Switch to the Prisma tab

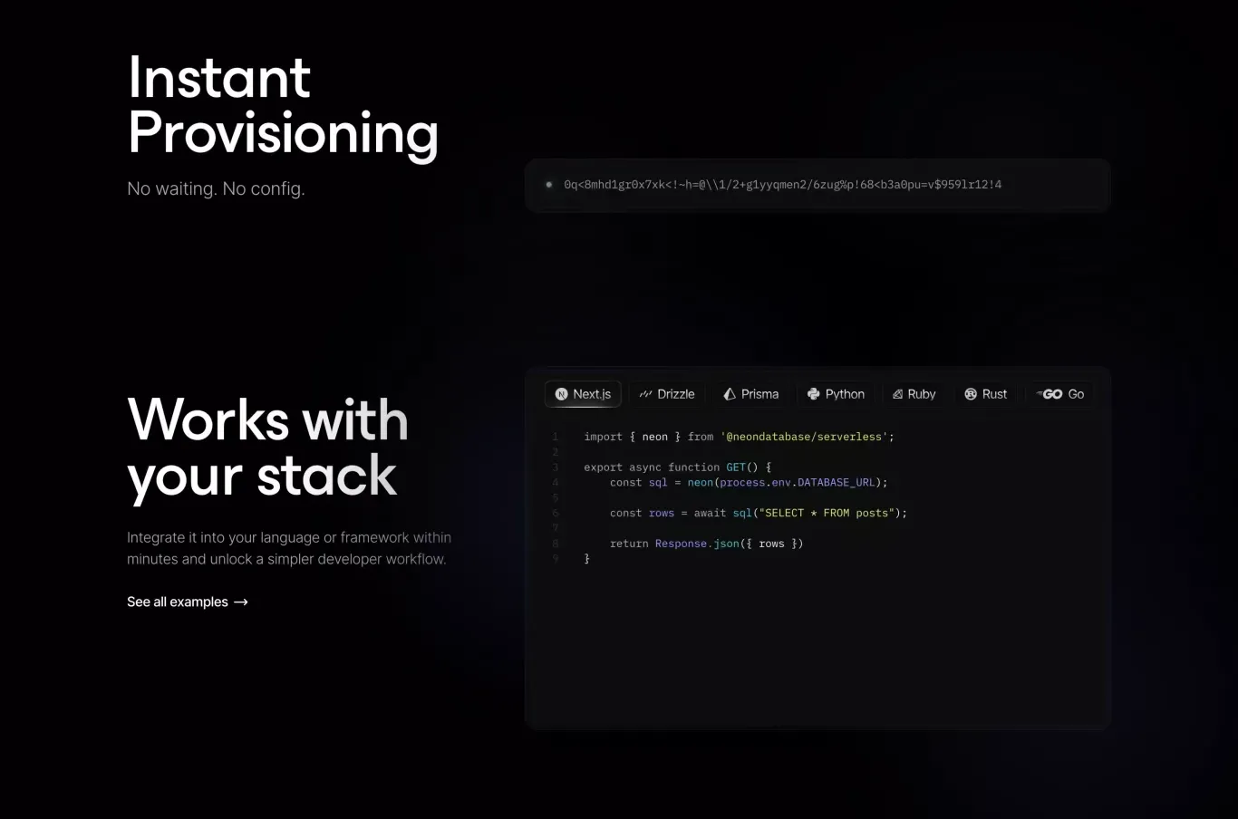coord(751,394)
